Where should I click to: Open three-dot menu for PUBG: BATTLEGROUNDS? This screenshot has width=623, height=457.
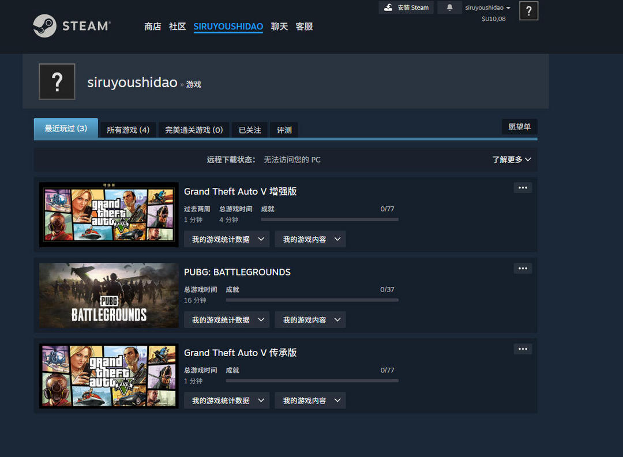[x=523, y=269]
